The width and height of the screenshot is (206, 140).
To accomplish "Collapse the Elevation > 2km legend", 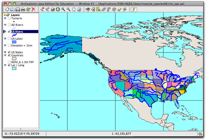I will [5, 45].
